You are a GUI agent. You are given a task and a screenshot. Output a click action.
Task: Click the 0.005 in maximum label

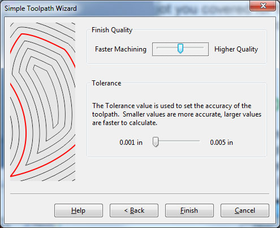click(x=222, y=143)
